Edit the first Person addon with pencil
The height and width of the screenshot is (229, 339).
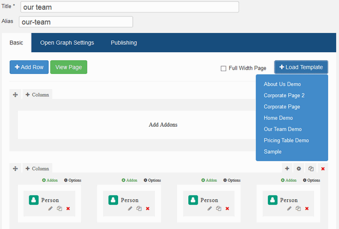click(x=51, y=208)
